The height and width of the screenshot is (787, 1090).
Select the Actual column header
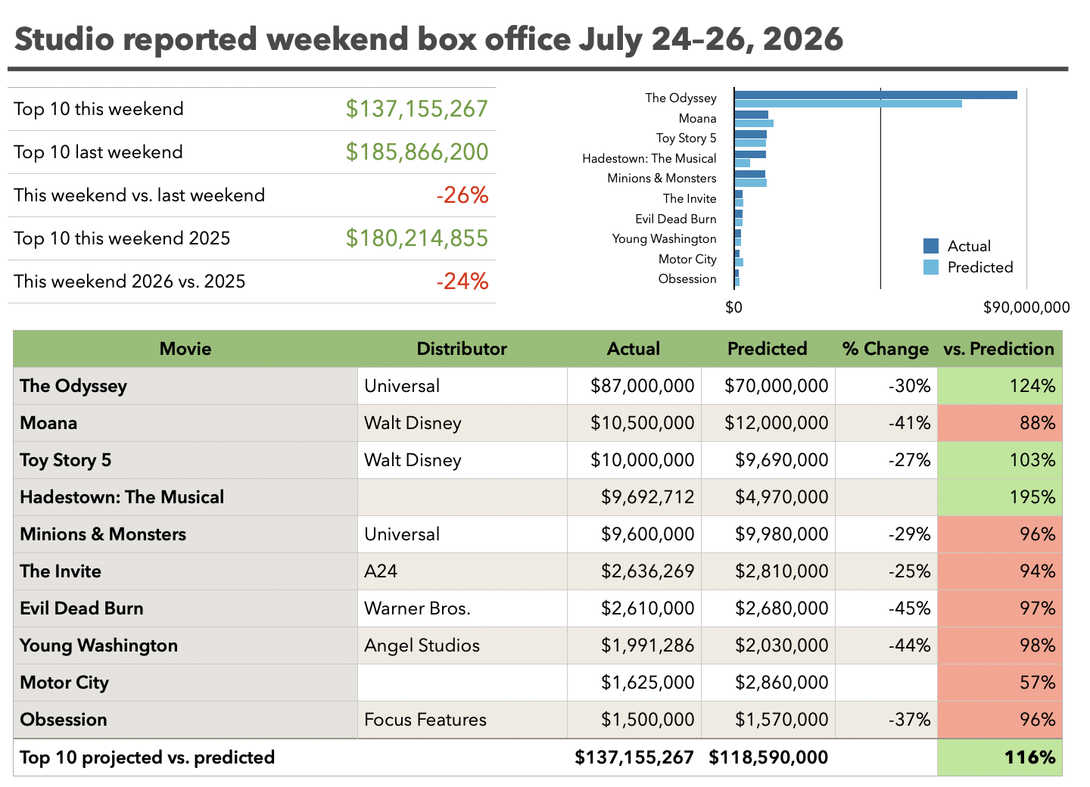634,349
